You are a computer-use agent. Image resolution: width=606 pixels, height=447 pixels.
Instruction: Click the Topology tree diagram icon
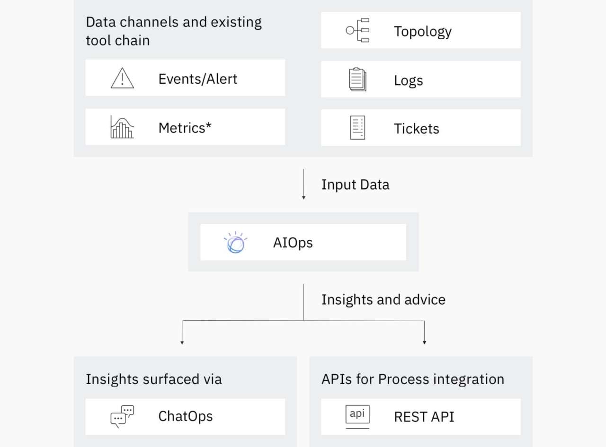pyautogui.click(x=357, y=30)
